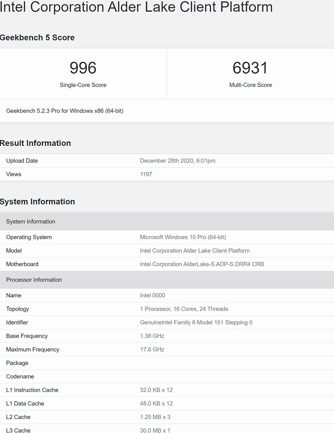This screenshot has width=334, height=433.
Task: Select the value 48.0 KB x 12
Action: pyautogui.click(x=156, y=404)
